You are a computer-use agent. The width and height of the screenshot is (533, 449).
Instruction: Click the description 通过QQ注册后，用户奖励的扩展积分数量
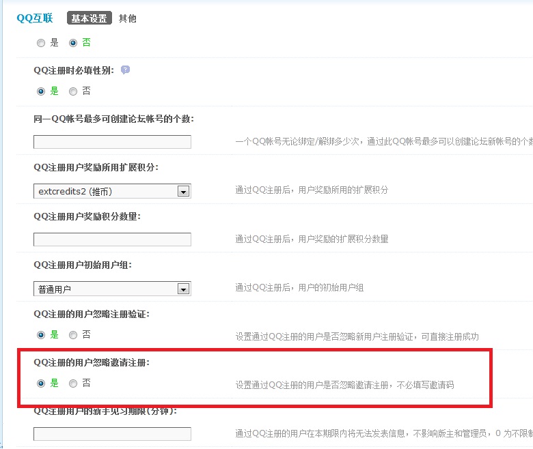point(312,239)
